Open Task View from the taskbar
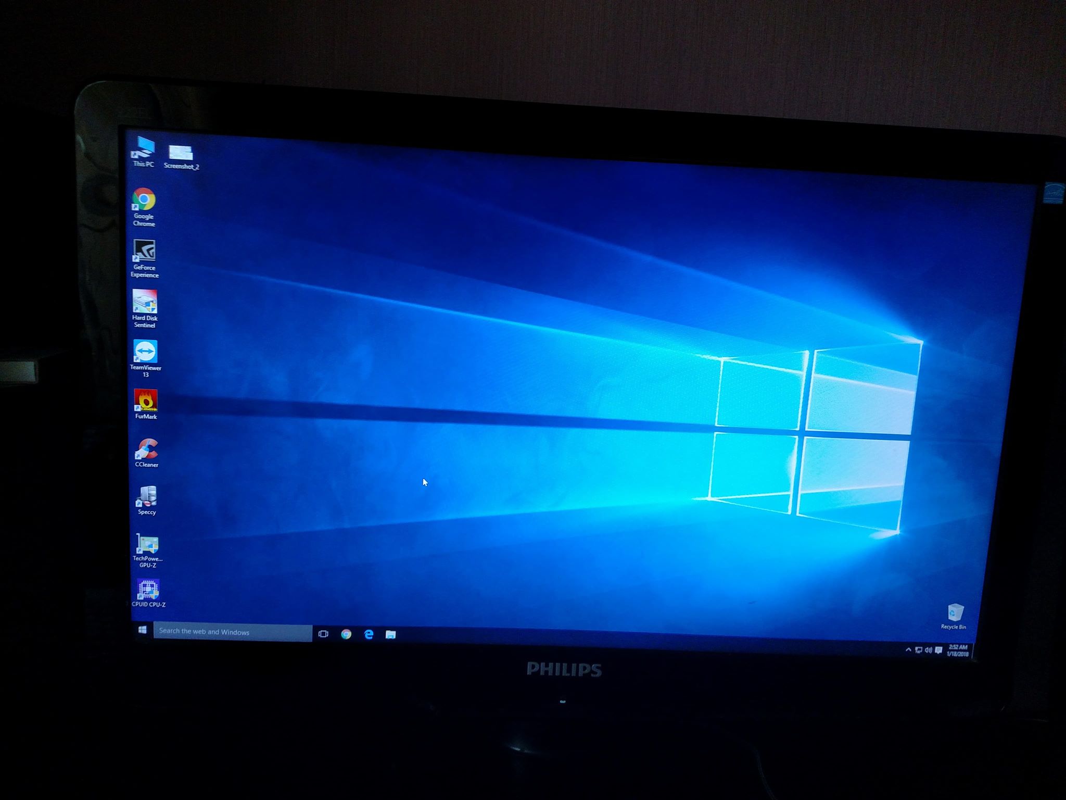Image resolution: width=1066 pixels, height=800 pixels. (x=323, y=633)
